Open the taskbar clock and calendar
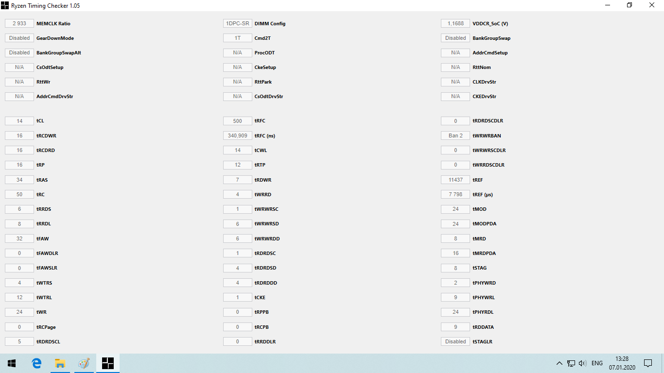 pyautogui.click(x=622, y=363)
